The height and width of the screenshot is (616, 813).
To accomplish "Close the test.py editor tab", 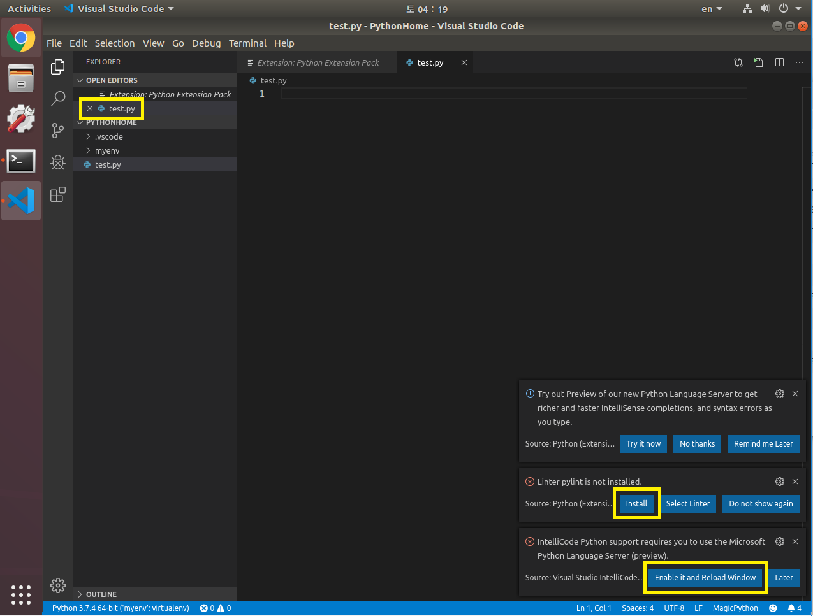I will pos(464,62).
